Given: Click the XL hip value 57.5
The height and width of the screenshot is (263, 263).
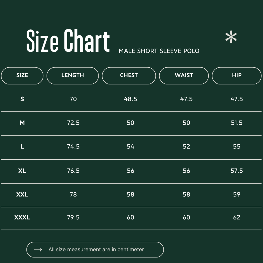Looking at the screenshot, I should [237, 171].
